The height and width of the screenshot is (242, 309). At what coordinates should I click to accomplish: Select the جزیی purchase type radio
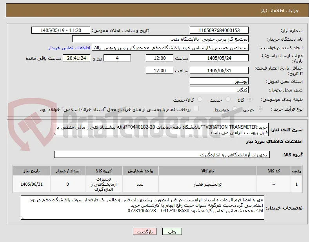(x=260, y=109)
